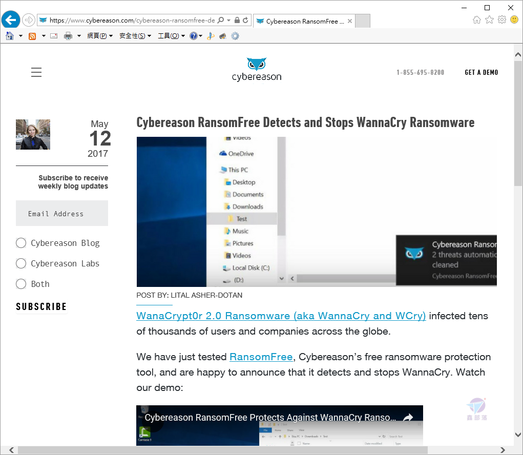
Task: Select the Both radio button
Action: pos(21,284)
